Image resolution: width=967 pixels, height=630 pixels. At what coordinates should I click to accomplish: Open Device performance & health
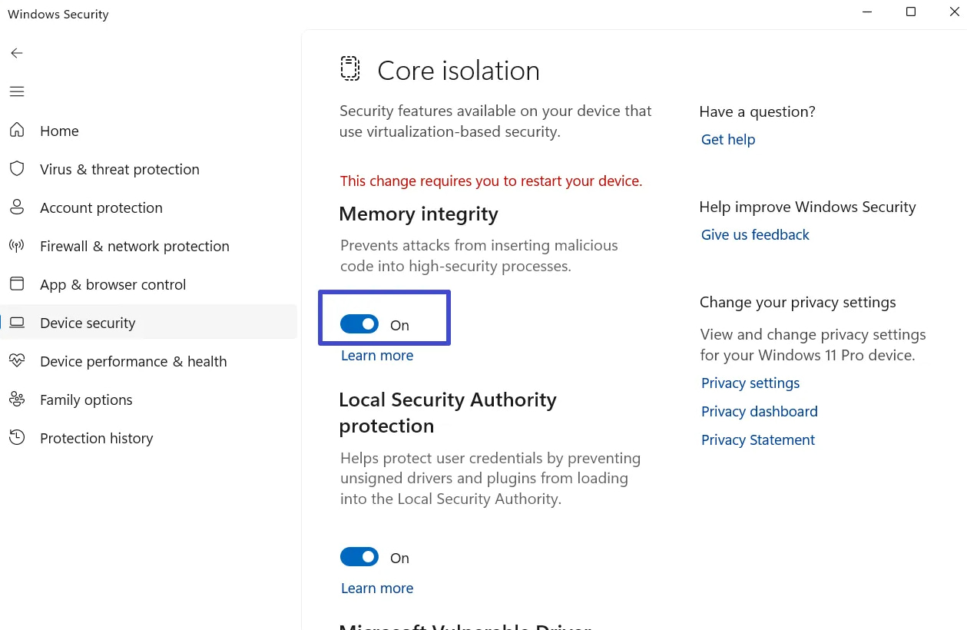133,361
